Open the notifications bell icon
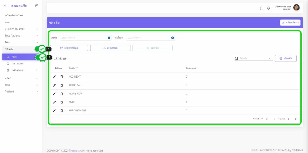The width and height of the screenshot is (308, 153). click(x=269, y=8)
